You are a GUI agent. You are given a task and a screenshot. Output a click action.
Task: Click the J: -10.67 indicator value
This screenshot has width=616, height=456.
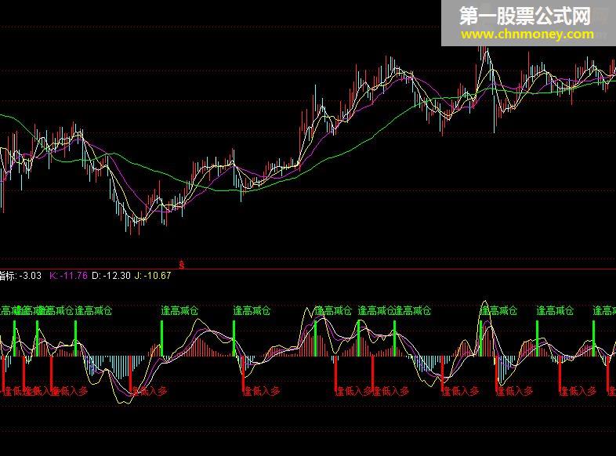click(153, 276)
